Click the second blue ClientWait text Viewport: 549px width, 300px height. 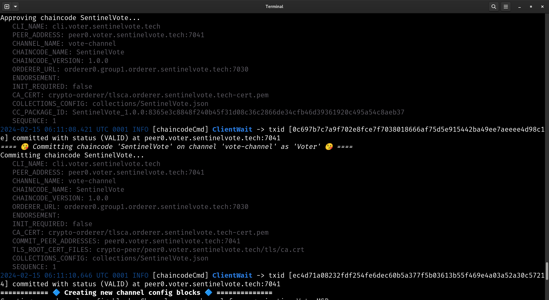(x=232, y=275)
